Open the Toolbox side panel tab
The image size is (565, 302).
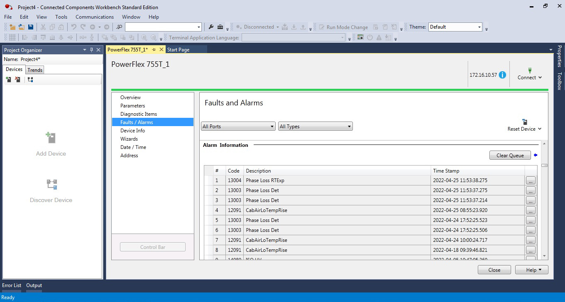point(560,81)
